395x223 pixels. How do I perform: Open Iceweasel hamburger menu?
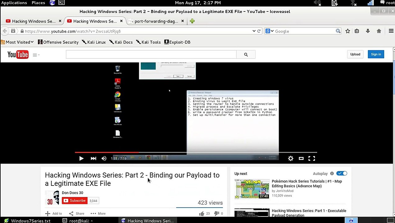click(391, 31)
